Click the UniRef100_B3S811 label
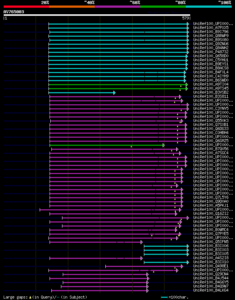Image resolution: width=235 pixels, height=300 pixels. point(211,97)
